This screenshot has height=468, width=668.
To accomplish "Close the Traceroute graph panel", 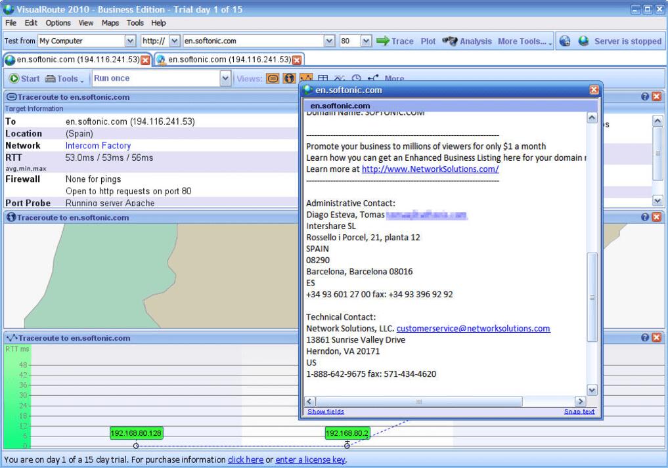I will 656,337.
